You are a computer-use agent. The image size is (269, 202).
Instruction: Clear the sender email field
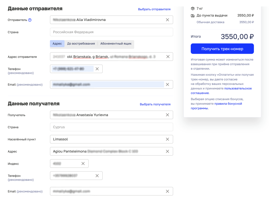pos(167,84)
